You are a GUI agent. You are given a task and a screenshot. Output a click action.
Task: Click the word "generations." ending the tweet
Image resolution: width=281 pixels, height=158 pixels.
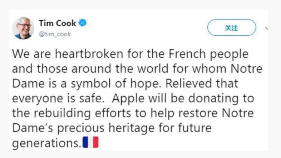pyautogui.click(x=46, y=143)
